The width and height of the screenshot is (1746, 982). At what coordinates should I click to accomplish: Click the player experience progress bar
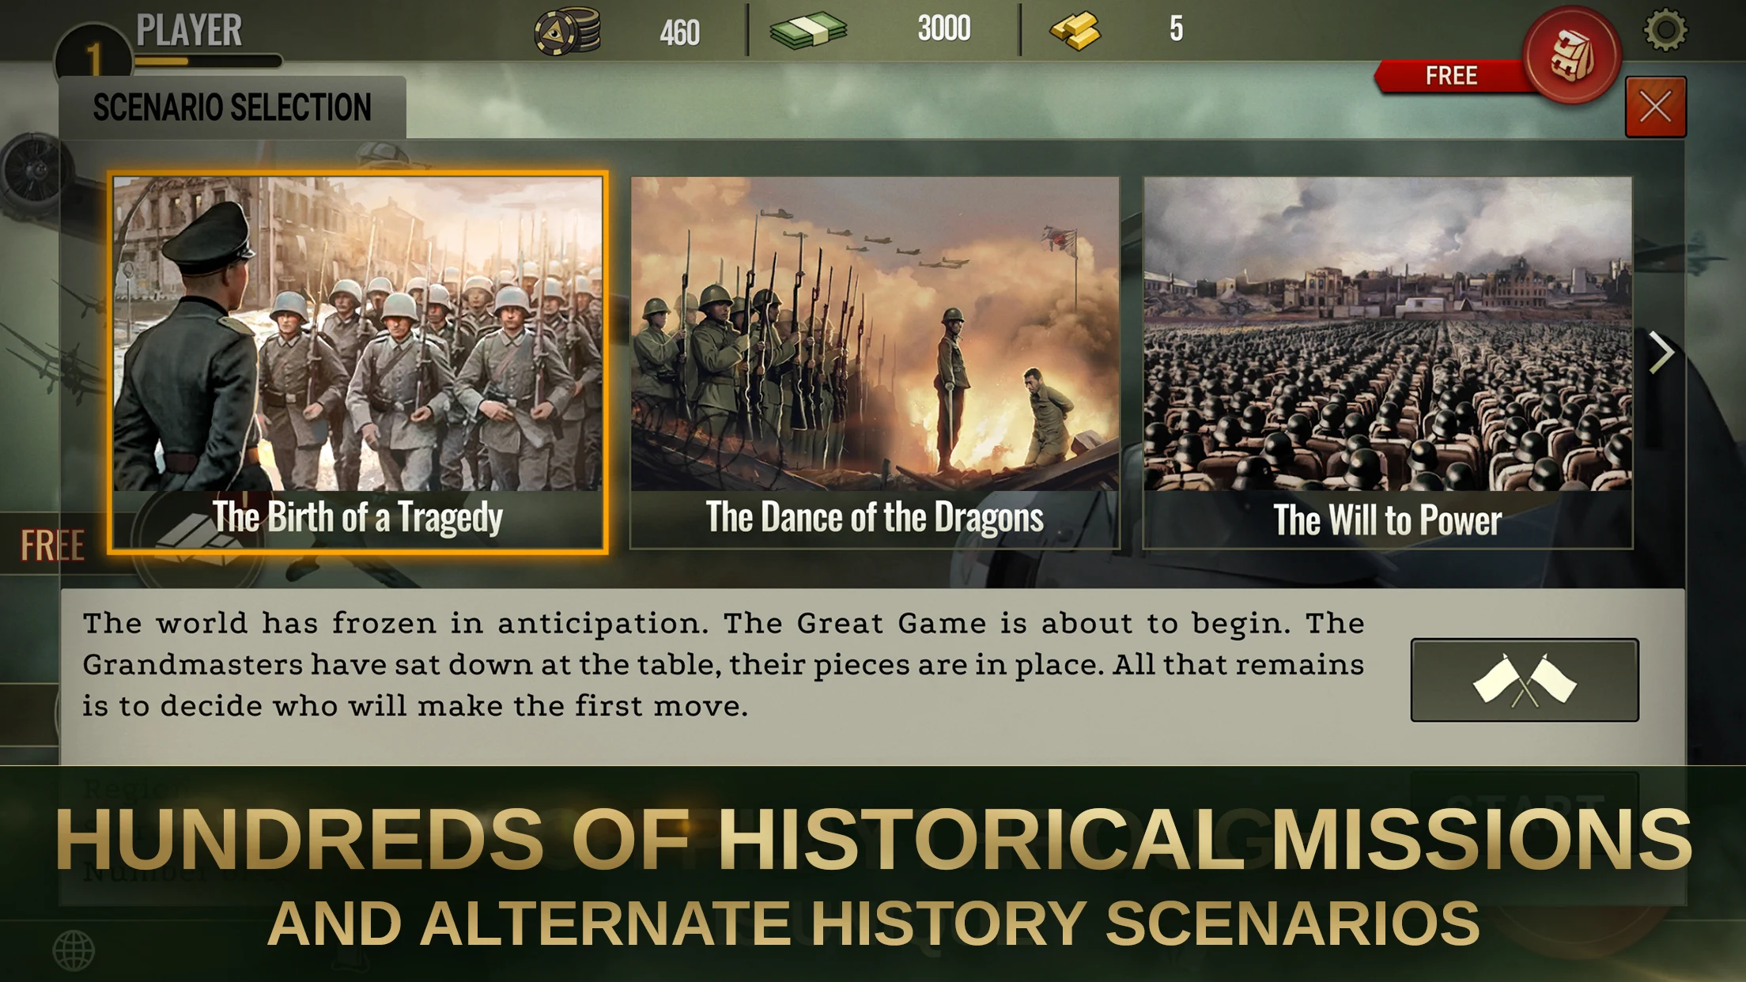(207, 59)
